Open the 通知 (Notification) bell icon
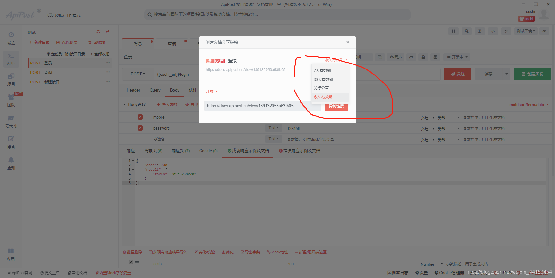This screenshot has height=278, width=555. tap(11, 163)
